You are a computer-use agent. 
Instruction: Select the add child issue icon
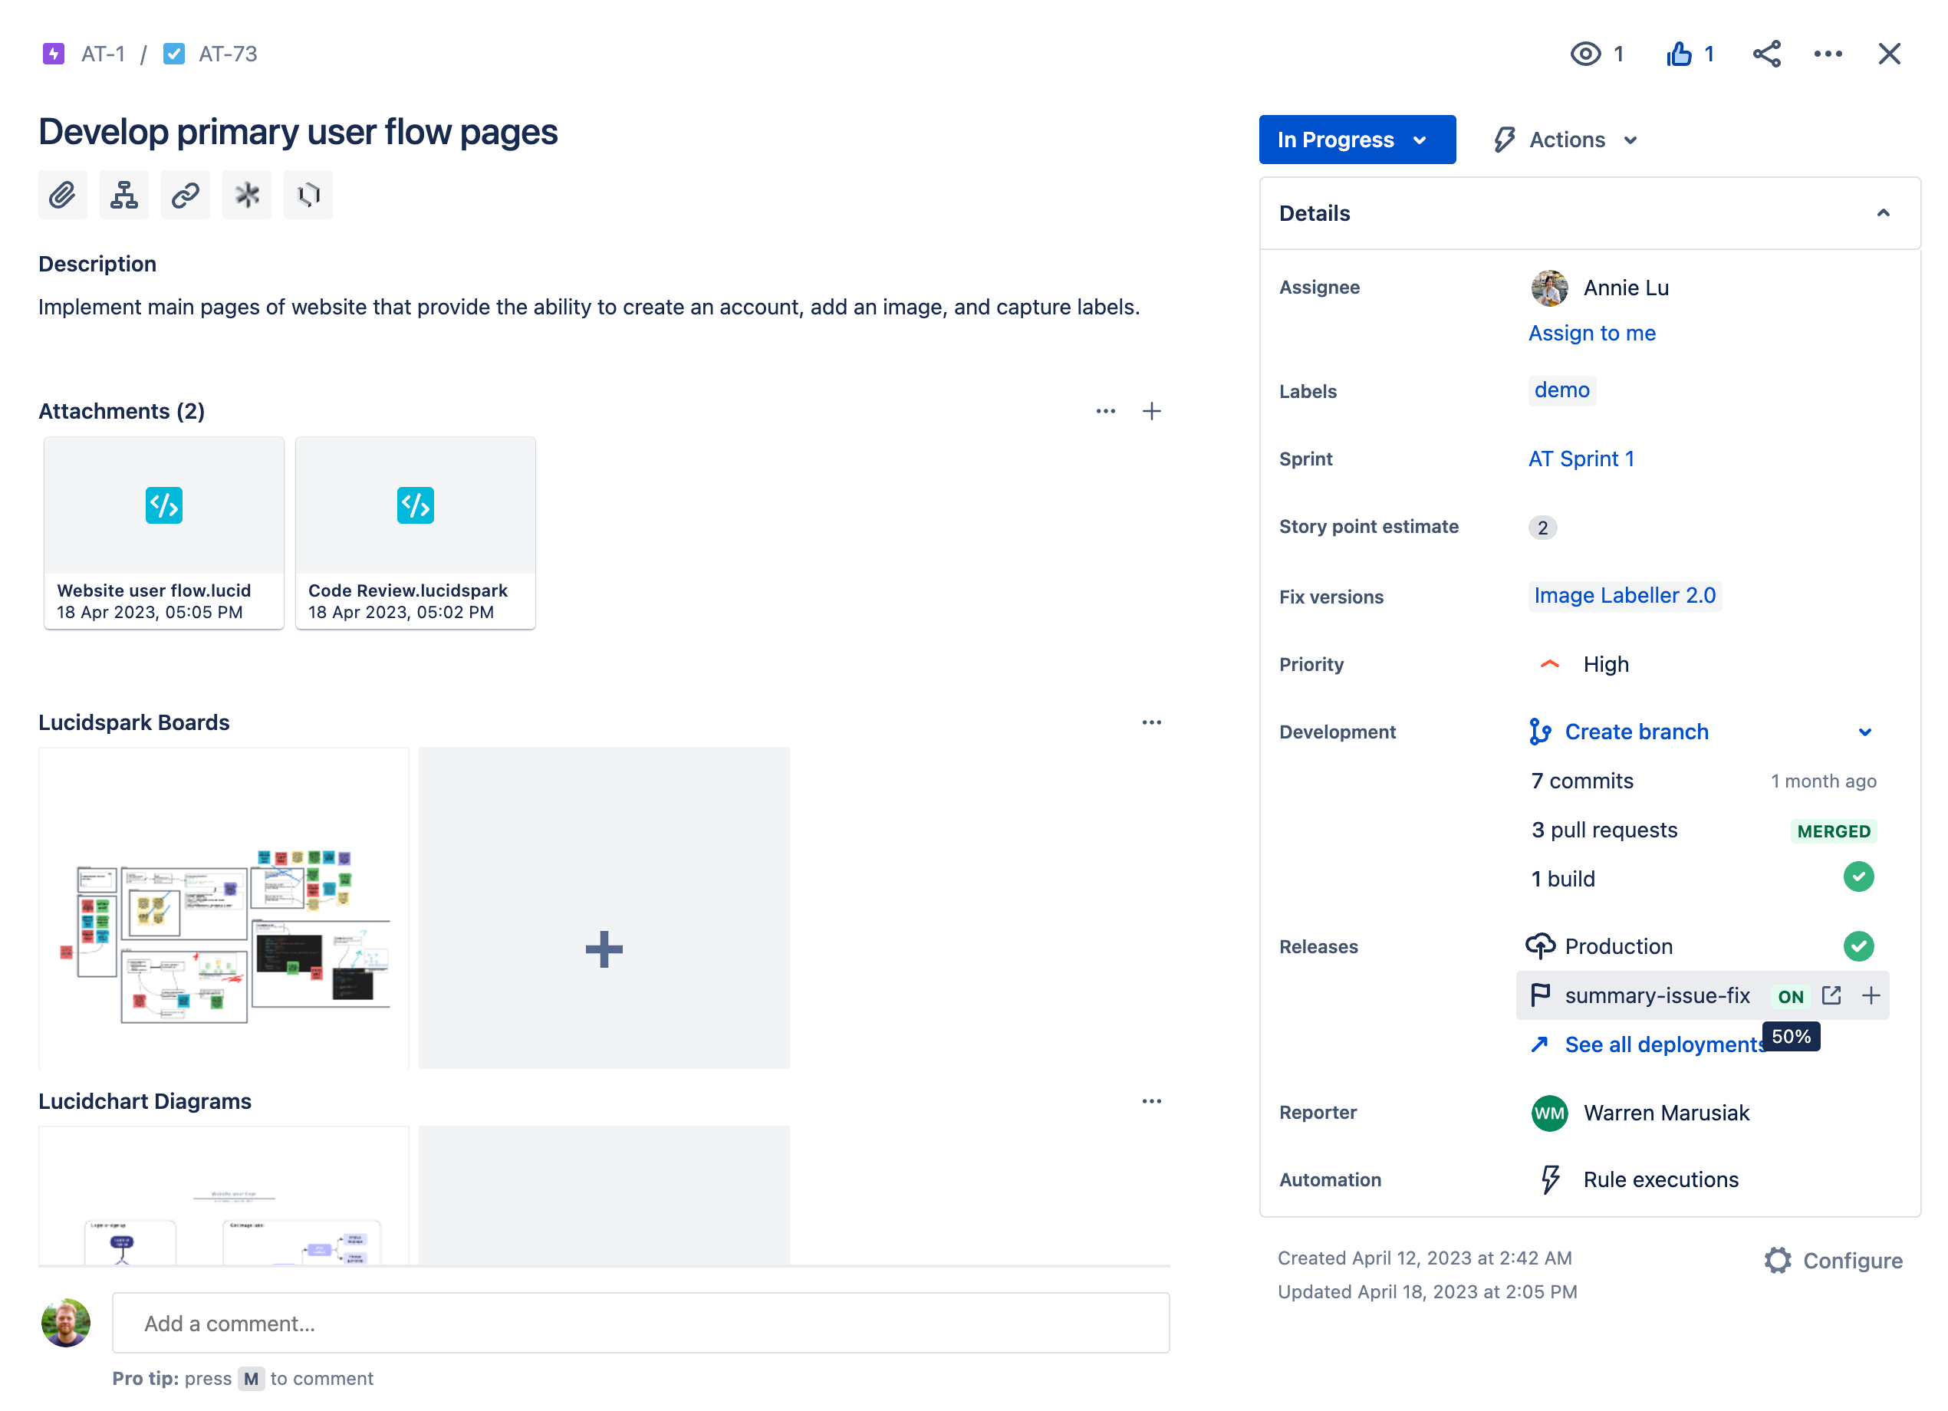click(x=123, y=195)
